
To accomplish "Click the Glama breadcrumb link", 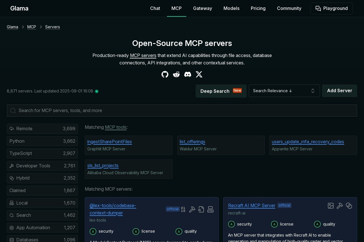I will (x=13, y=27).
